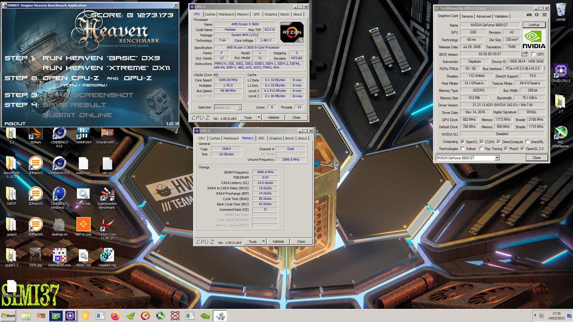Click the DRAM Frequency 1899.6 MHz field

pyautogui.click(x=265, y=172)
